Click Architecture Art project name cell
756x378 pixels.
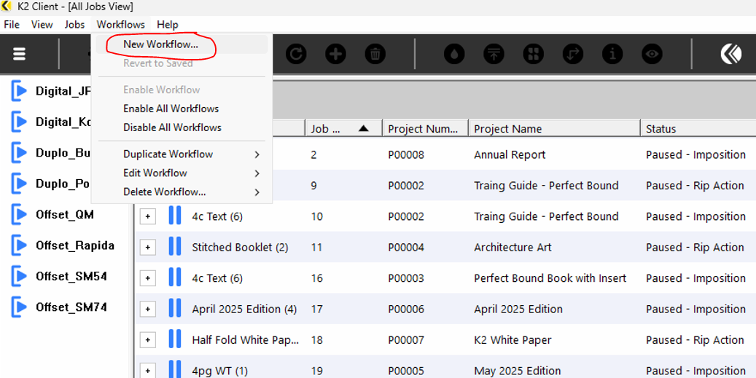coord(513,248)
